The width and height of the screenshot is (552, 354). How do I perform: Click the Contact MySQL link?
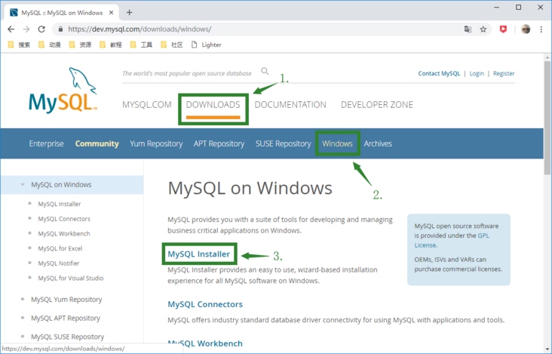tap(439, 73)
